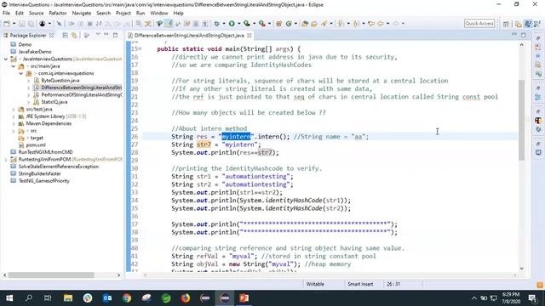Click the New Java Package icon

tap(278, 24)
